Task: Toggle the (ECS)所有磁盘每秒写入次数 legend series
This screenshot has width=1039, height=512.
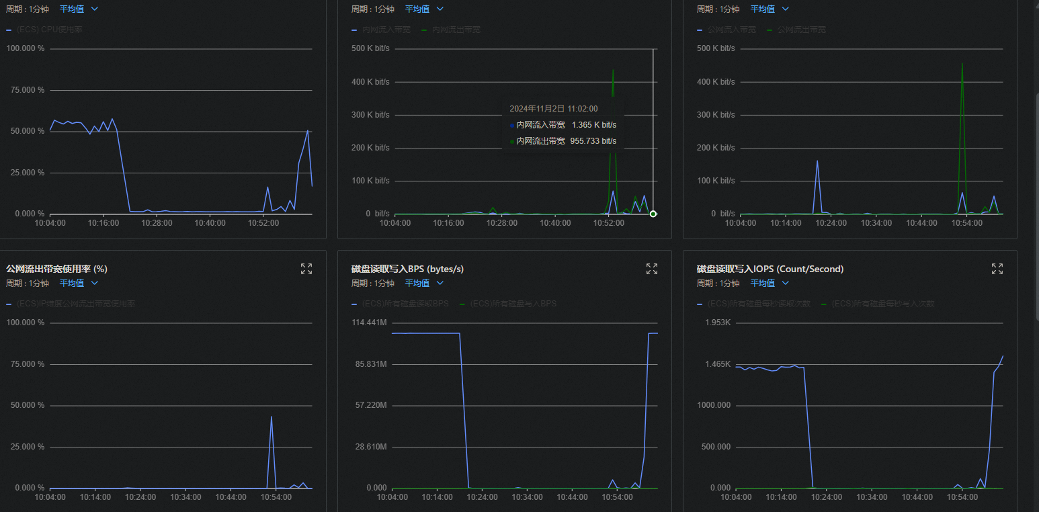Action: click(x=878, y=304)
